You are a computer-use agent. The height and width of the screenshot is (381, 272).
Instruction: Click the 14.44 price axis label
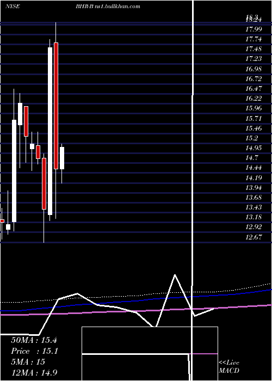click(254, 168)
